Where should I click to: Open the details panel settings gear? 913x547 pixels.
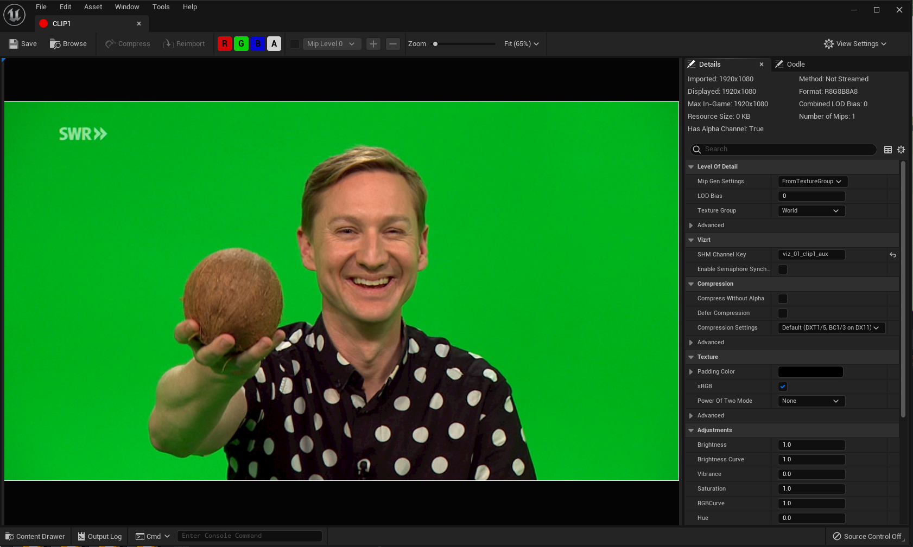(x=901, y=150)
